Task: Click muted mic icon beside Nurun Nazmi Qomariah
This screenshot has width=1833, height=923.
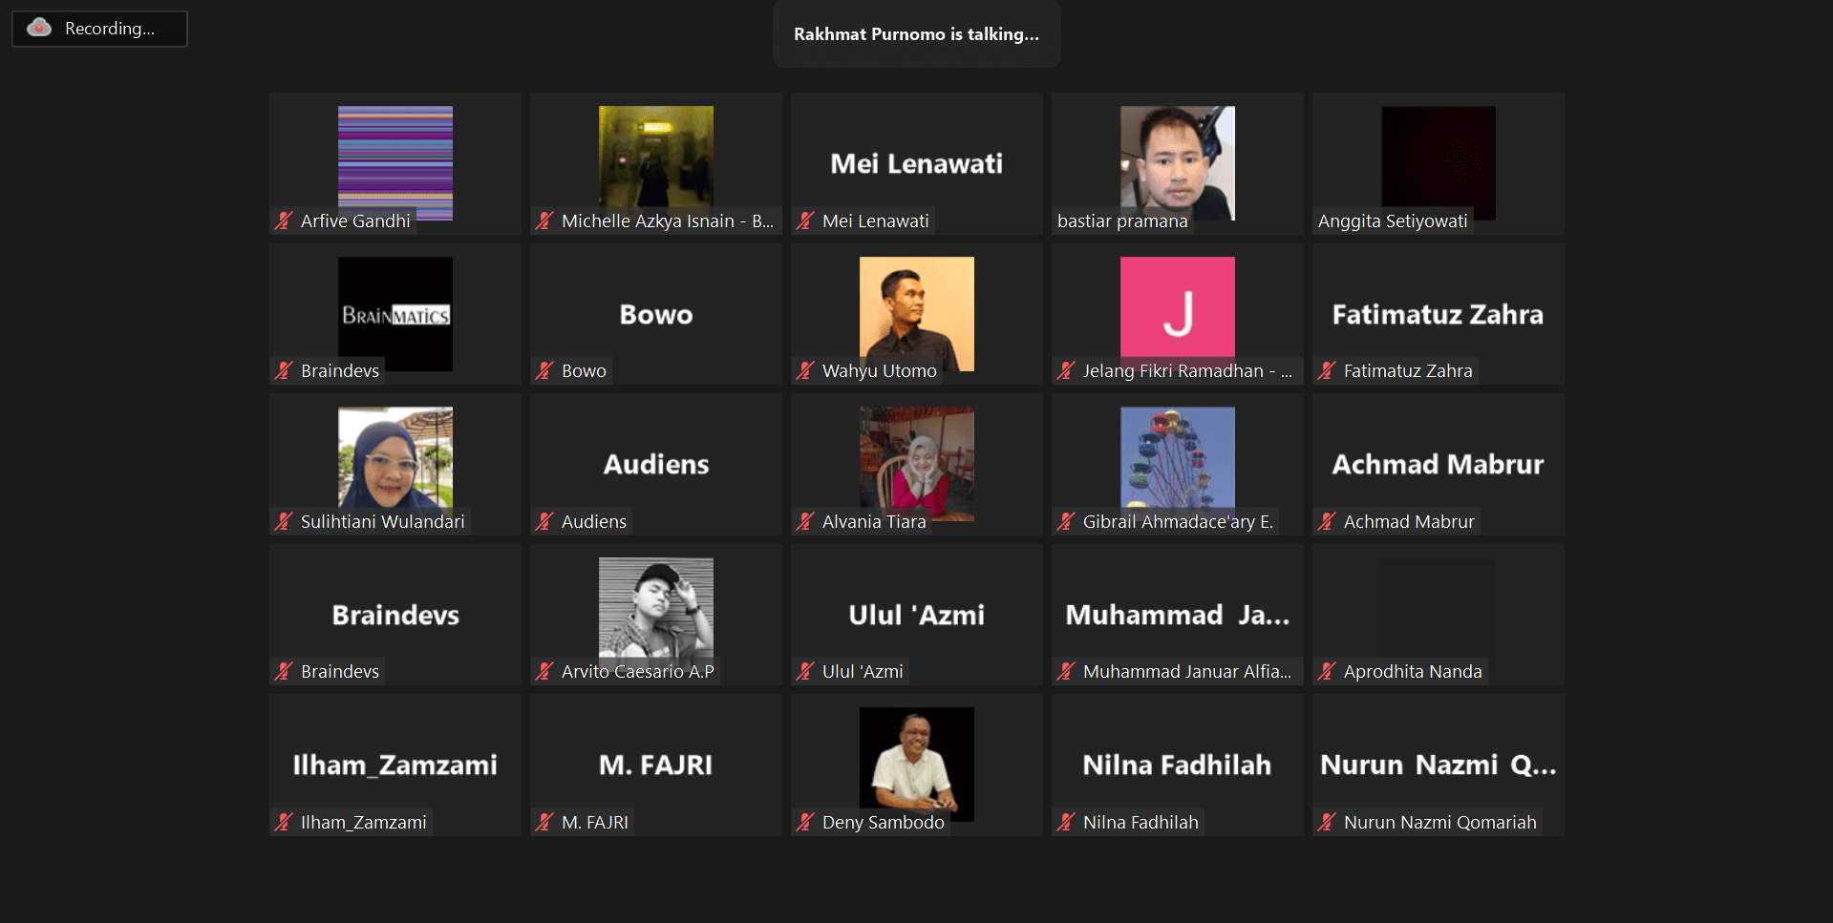Action: 1327,822
